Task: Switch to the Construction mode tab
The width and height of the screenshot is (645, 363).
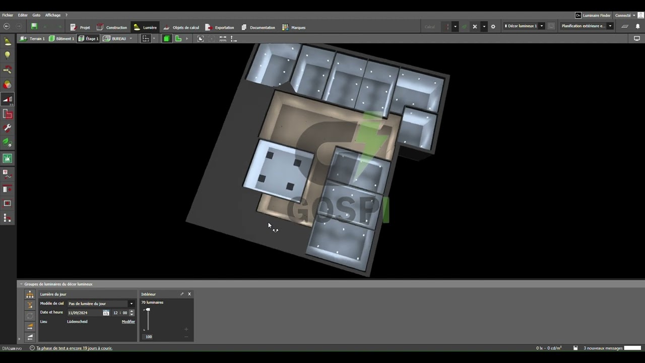Action: (x=112, y=27)
